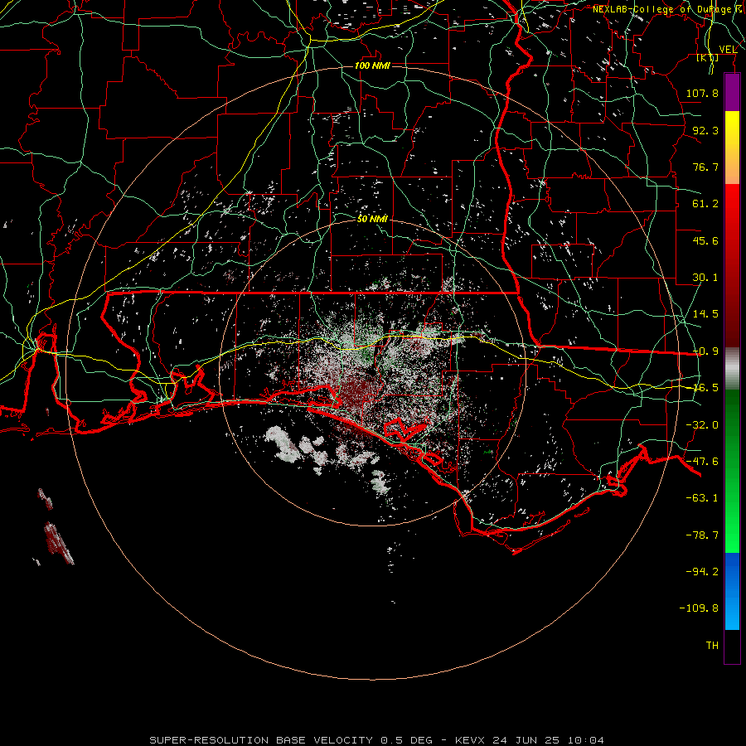The image size is (746, 746).
Task: Click the NEXLAB-College of DuPage watermark text
Action: click(x=667, y=9)
